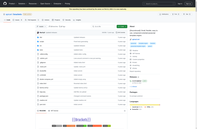Focus the Go to file field
The width and height of the screenshot is (197, 129).
click(x=103, y=27)
